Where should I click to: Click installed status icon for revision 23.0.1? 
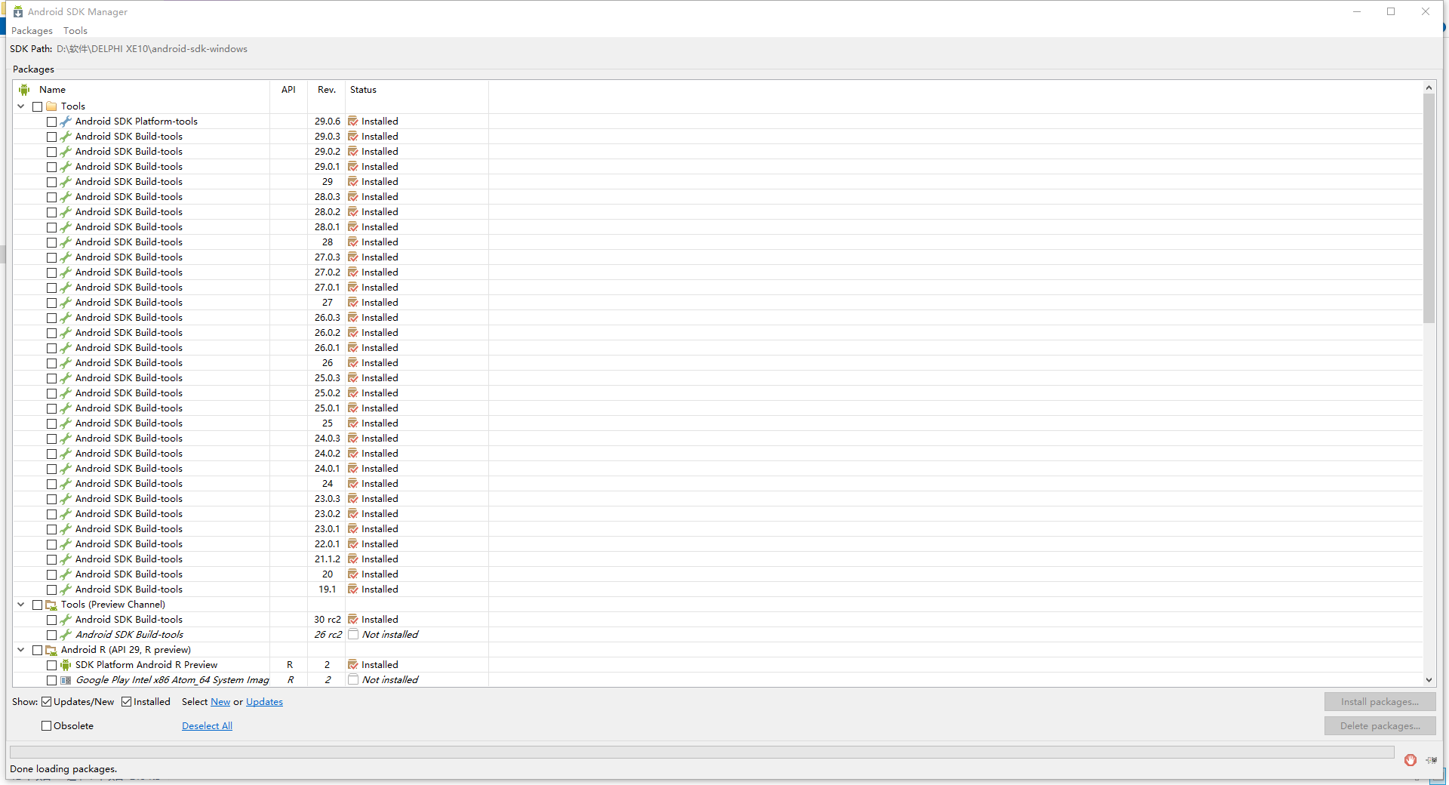pos(353,529)
